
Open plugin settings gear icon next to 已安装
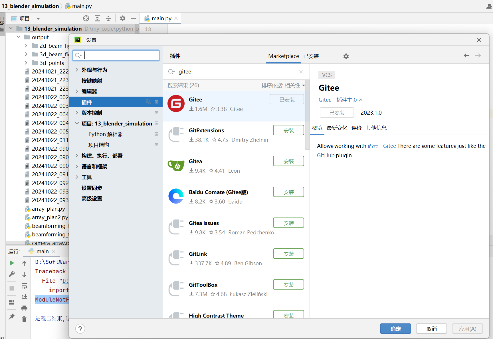pyautogui.click(x=346, y=56)
